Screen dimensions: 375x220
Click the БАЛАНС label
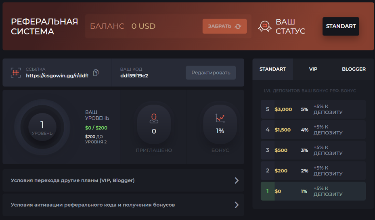point(107,26)
